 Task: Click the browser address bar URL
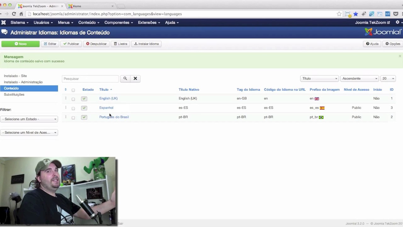pyautogui.click(x=107, y=14)
